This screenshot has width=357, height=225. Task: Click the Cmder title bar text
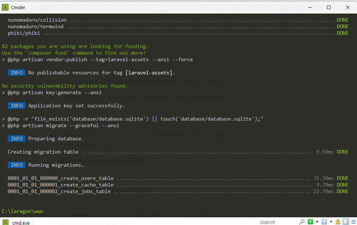(18, 7)
